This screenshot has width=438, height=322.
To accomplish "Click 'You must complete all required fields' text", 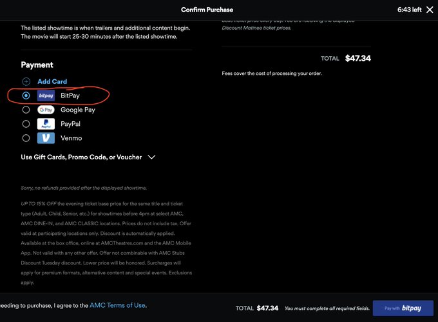I will (x=327, y=308).
